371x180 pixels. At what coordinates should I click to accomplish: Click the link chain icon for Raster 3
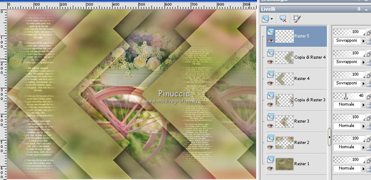point(369,118)
